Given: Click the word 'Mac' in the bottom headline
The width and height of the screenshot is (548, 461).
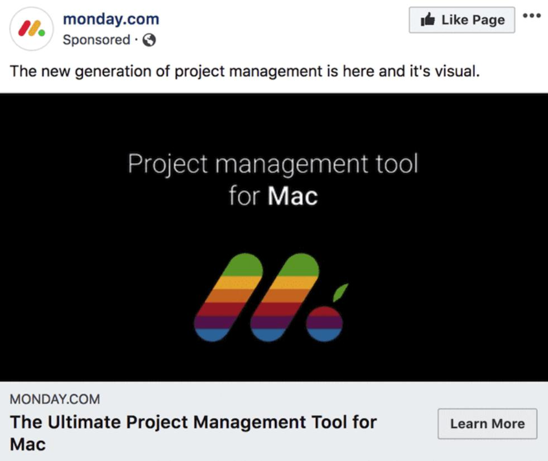Looking at the screenshot, I should tap(27, 445).
